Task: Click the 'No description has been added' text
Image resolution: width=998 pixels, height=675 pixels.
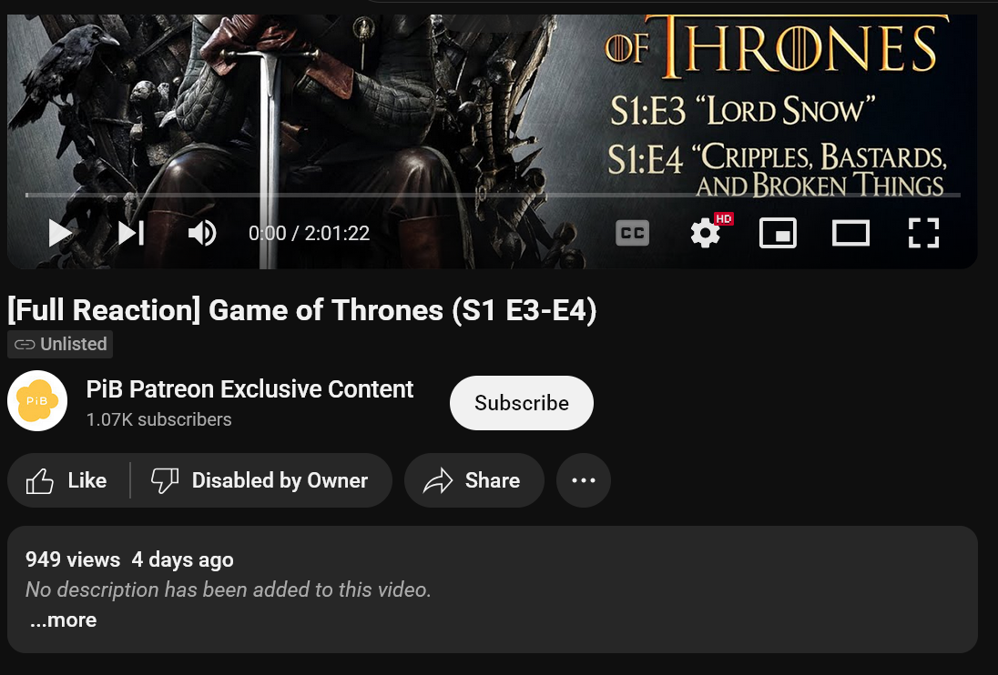Action: [229, 589]
